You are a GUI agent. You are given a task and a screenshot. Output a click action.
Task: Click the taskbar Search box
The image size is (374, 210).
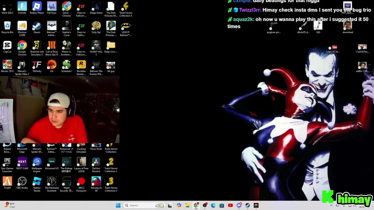click(144, 205)
